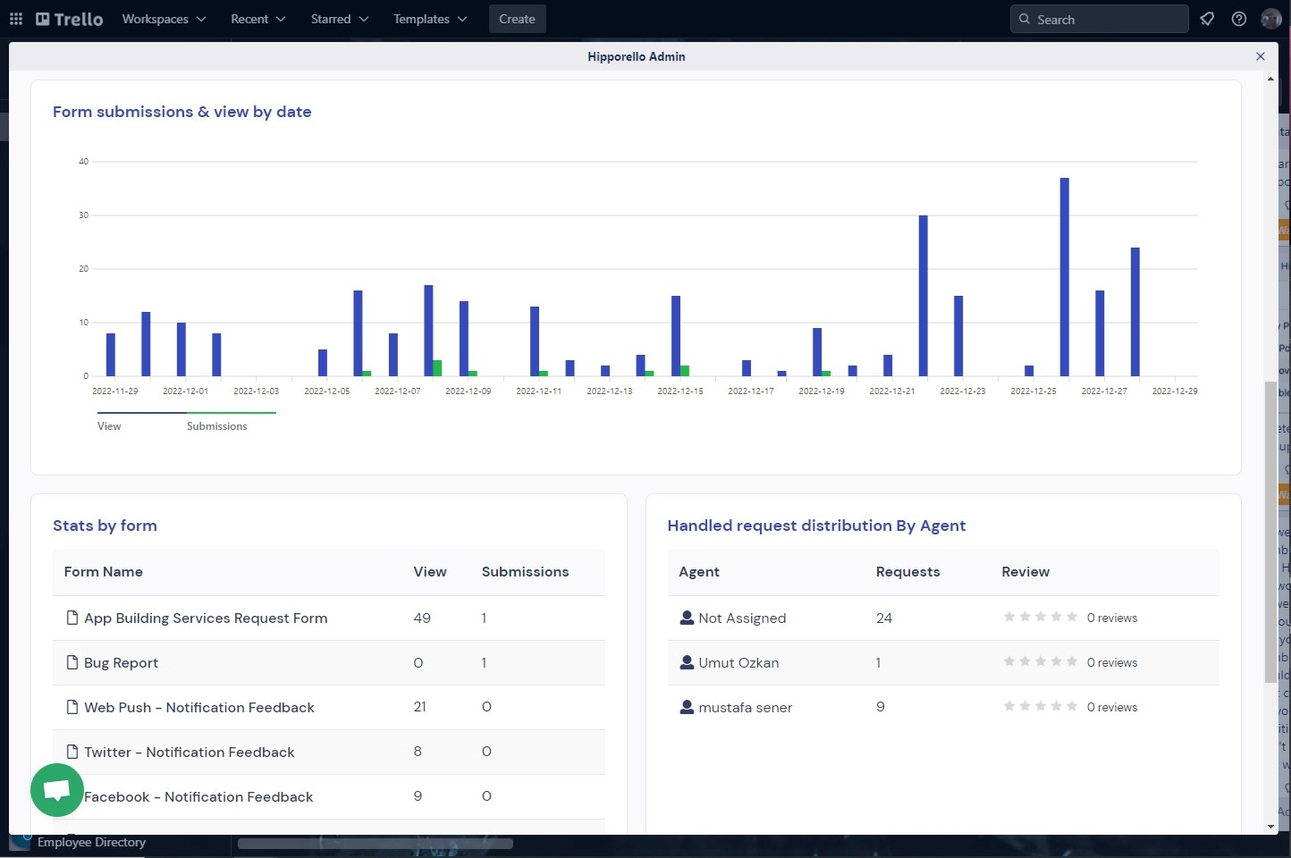Click the tallest bar on 2022-12-26
Viewport: 1291px width, 858px height.
(1065, 277)
